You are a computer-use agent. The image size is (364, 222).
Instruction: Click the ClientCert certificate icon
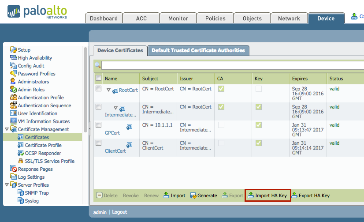click(x=129, y=145)
